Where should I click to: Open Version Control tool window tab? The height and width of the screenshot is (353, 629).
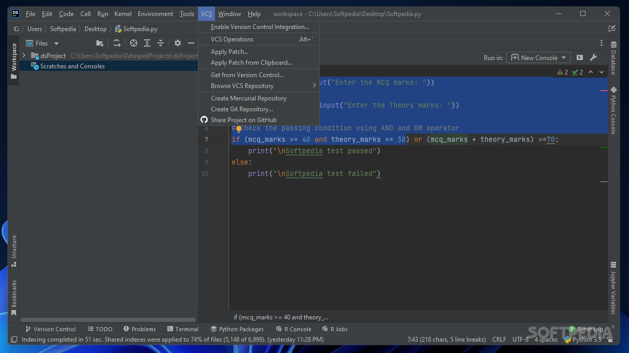click(50, 329)
